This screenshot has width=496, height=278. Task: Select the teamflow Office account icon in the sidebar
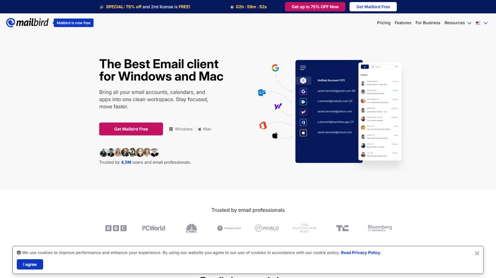coord(303,122)
